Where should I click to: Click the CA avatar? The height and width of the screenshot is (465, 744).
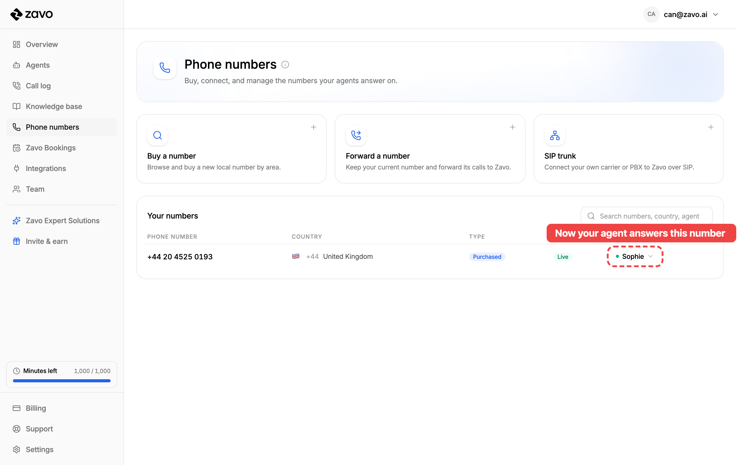pos(652,14)
